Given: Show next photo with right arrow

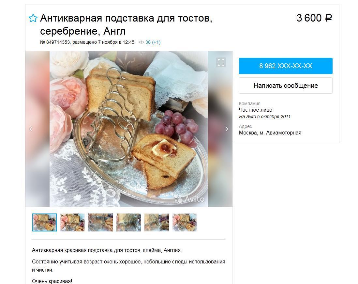Looking at the screenshot, I should click(227, 129).
